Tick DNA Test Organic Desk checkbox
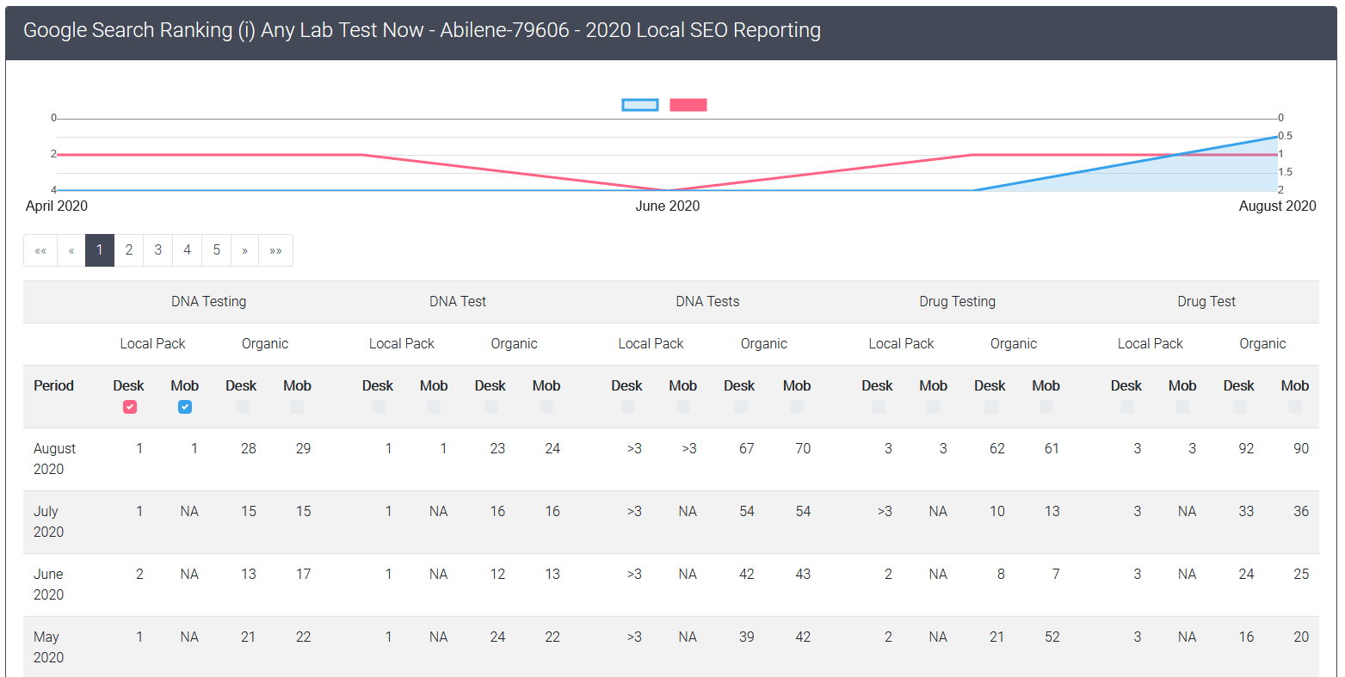This screenshot has width=1345, height=677. tap(491, 407)
